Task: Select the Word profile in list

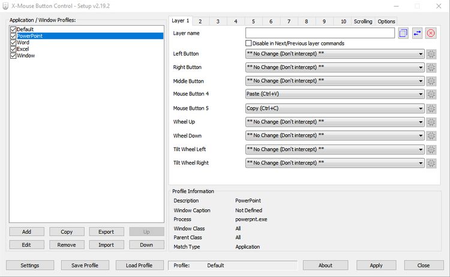Action: (x=23, y=43)
